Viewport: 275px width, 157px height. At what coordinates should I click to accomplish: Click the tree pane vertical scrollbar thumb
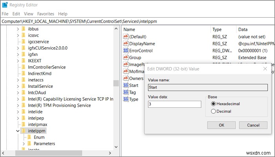116,83
